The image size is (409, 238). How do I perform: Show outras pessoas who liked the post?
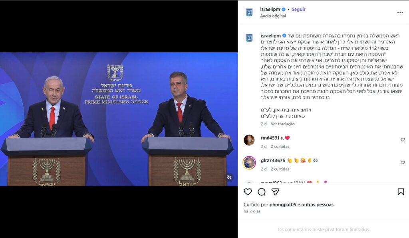317,205
